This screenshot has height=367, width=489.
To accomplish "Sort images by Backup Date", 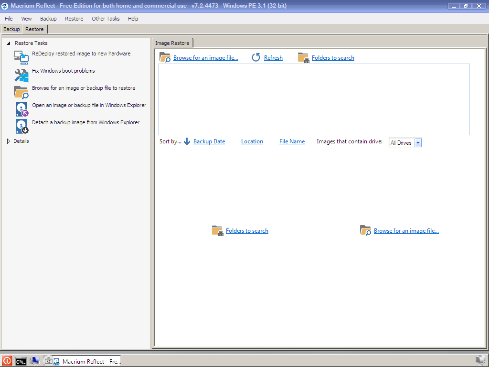I will [209, 141].
